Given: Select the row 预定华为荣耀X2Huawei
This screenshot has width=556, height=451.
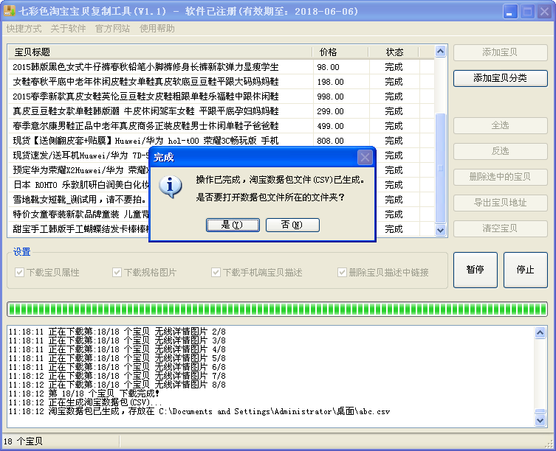Looking at the screenshot, I should (x=79, y=170).
